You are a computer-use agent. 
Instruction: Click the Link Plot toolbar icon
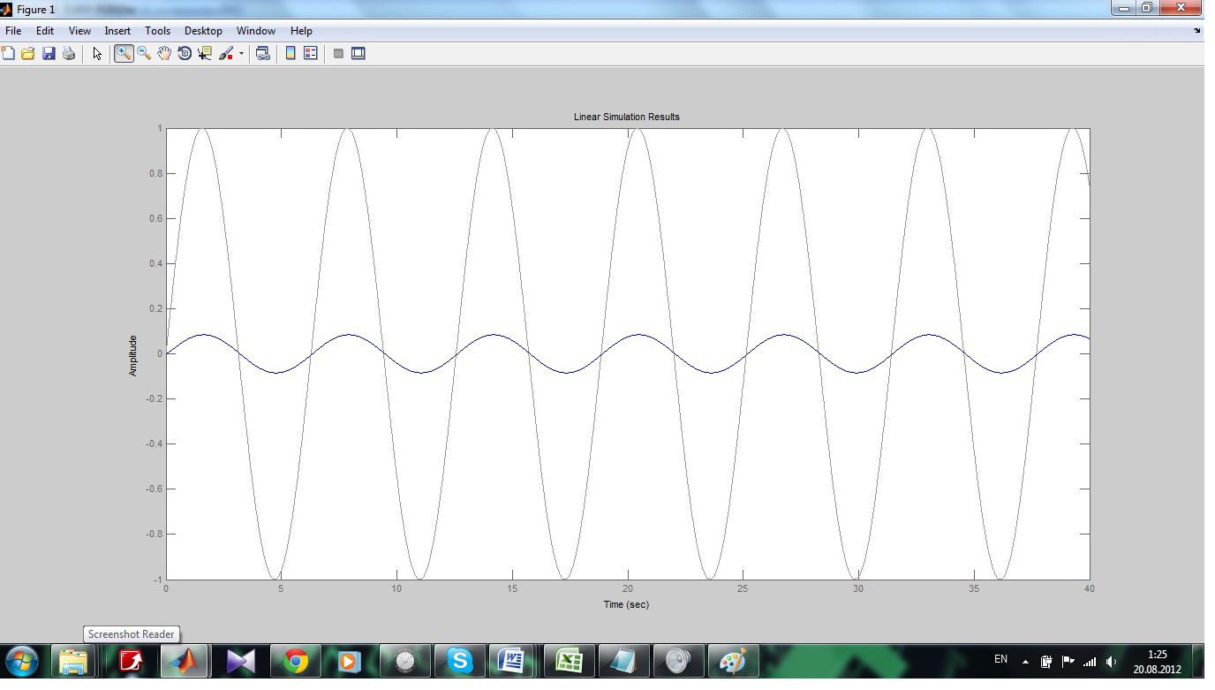pyautogui.click(x=262, y=54)
